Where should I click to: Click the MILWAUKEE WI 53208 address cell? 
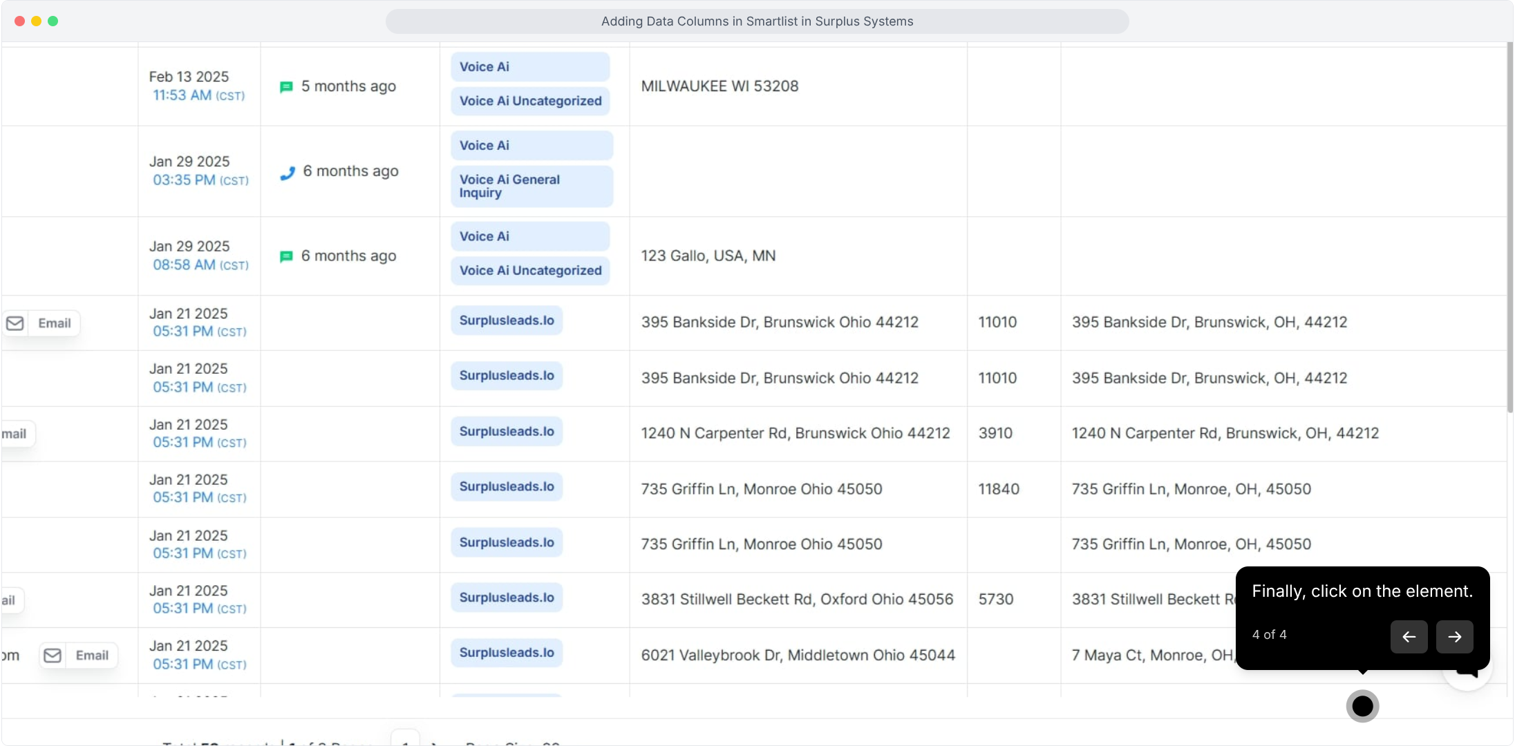click(719, 86)
